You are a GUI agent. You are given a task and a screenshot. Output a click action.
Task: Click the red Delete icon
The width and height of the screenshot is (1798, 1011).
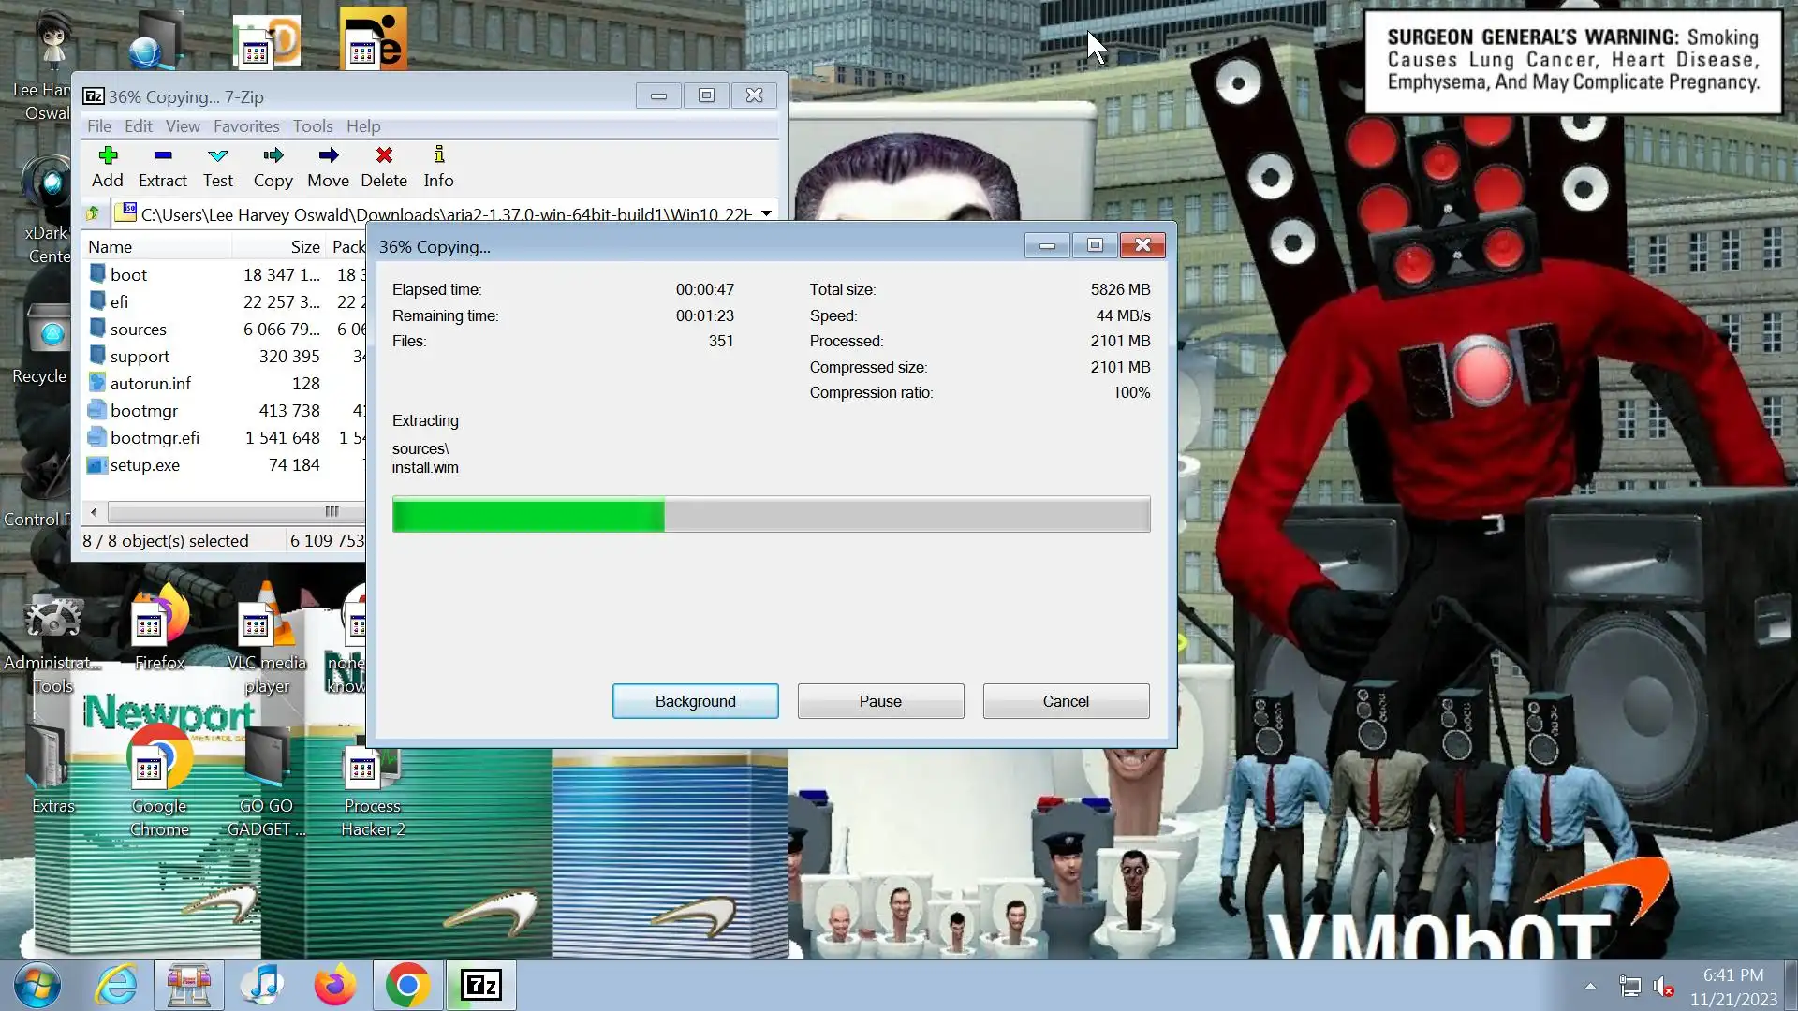[x=384, y=156]
